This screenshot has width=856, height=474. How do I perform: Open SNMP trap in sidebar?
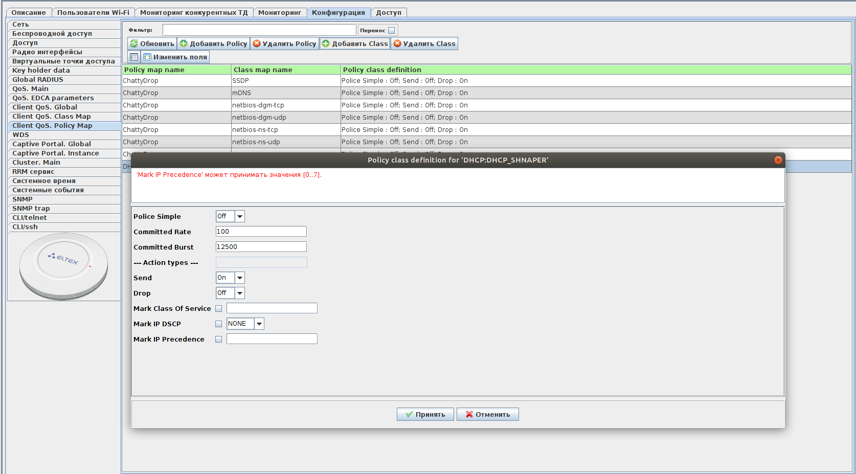coord(64,209)
